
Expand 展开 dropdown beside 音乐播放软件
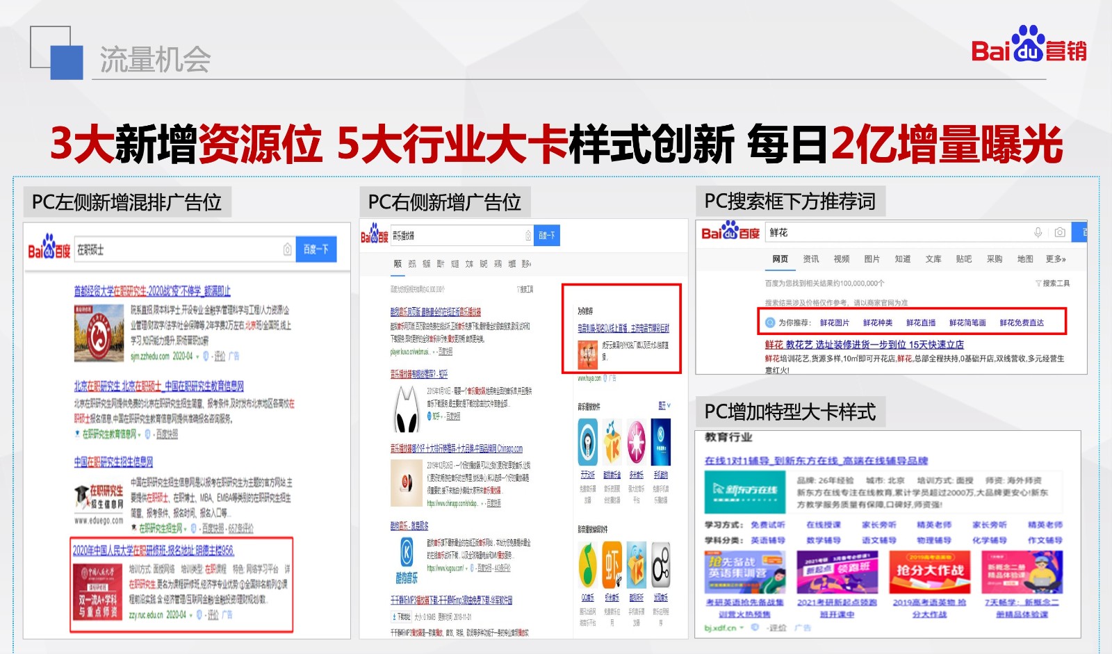pyautogui.click(x=664, y=406)
